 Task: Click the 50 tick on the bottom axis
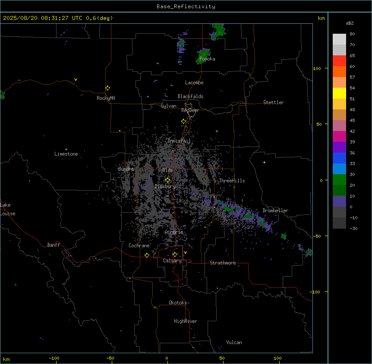tap(222, 358)
